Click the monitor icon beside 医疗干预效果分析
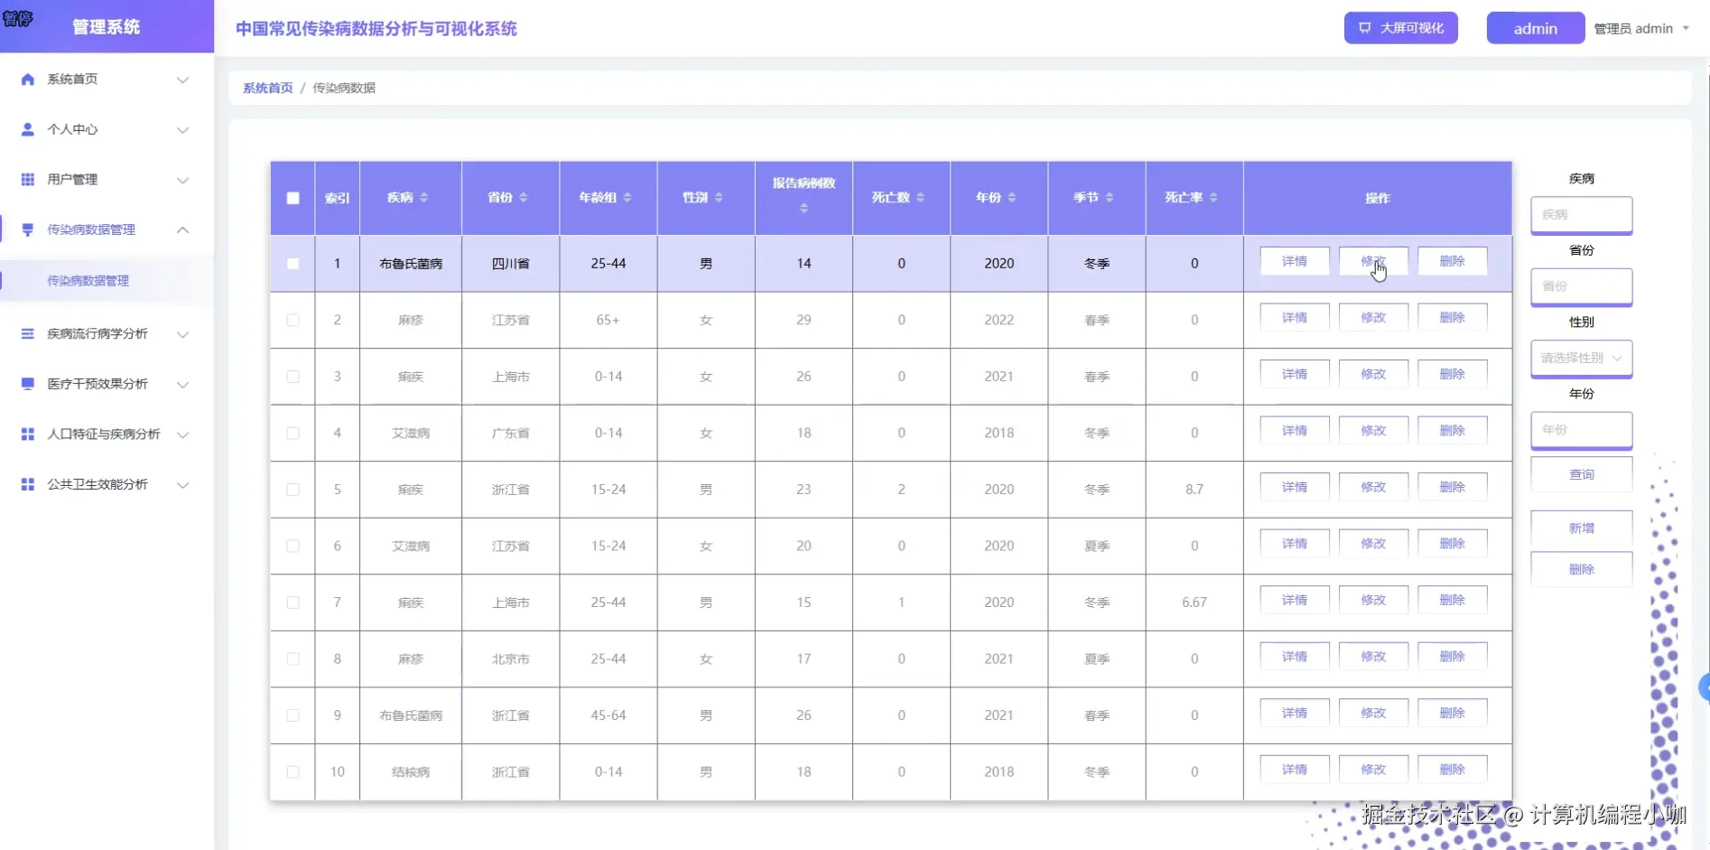 point(28,384)
